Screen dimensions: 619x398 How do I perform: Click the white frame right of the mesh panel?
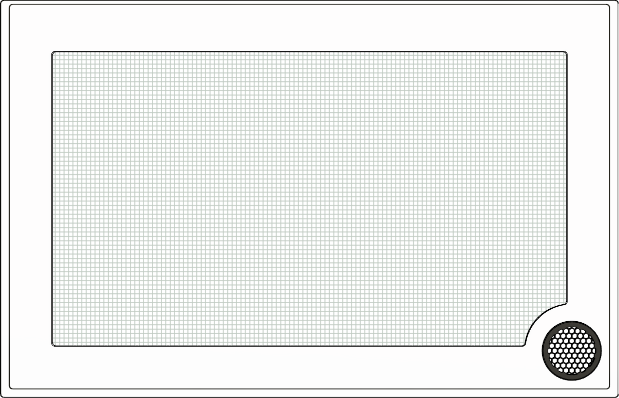click(589, 175)
